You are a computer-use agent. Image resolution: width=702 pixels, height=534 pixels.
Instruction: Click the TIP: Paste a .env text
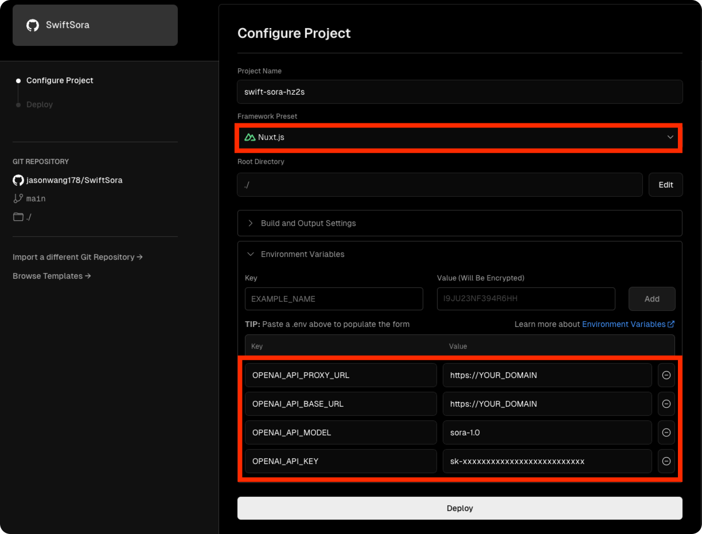click(327, 324)
